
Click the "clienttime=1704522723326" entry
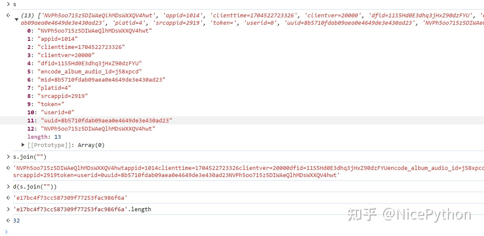point(81,47)
